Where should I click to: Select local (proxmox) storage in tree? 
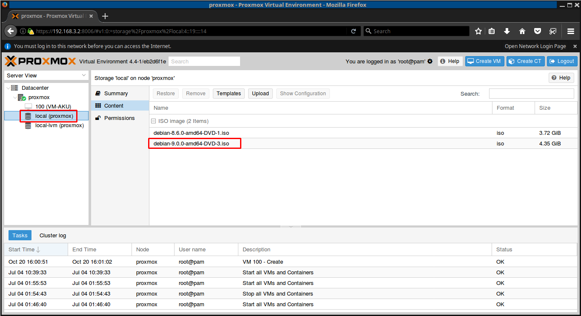coord(54,116)
